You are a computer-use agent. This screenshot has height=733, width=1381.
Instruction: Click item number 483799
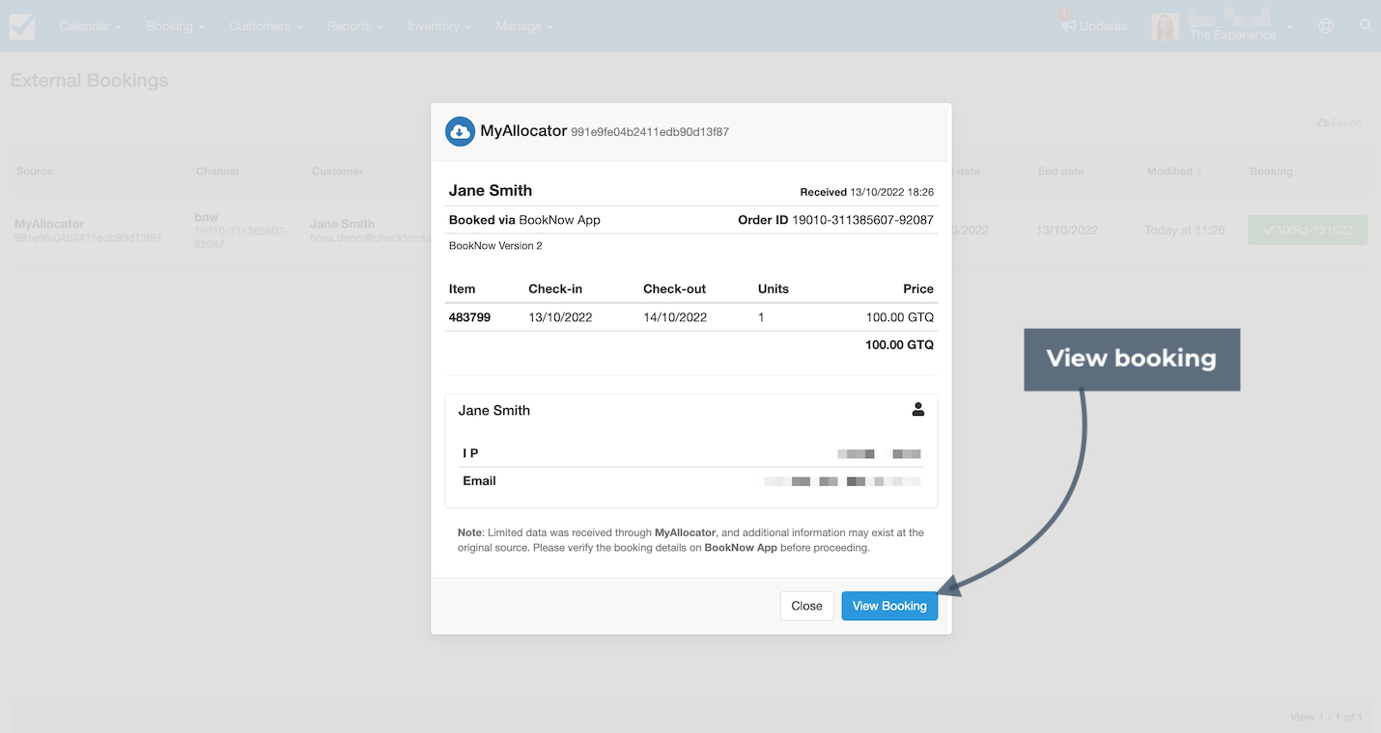(x=469, y=317)
